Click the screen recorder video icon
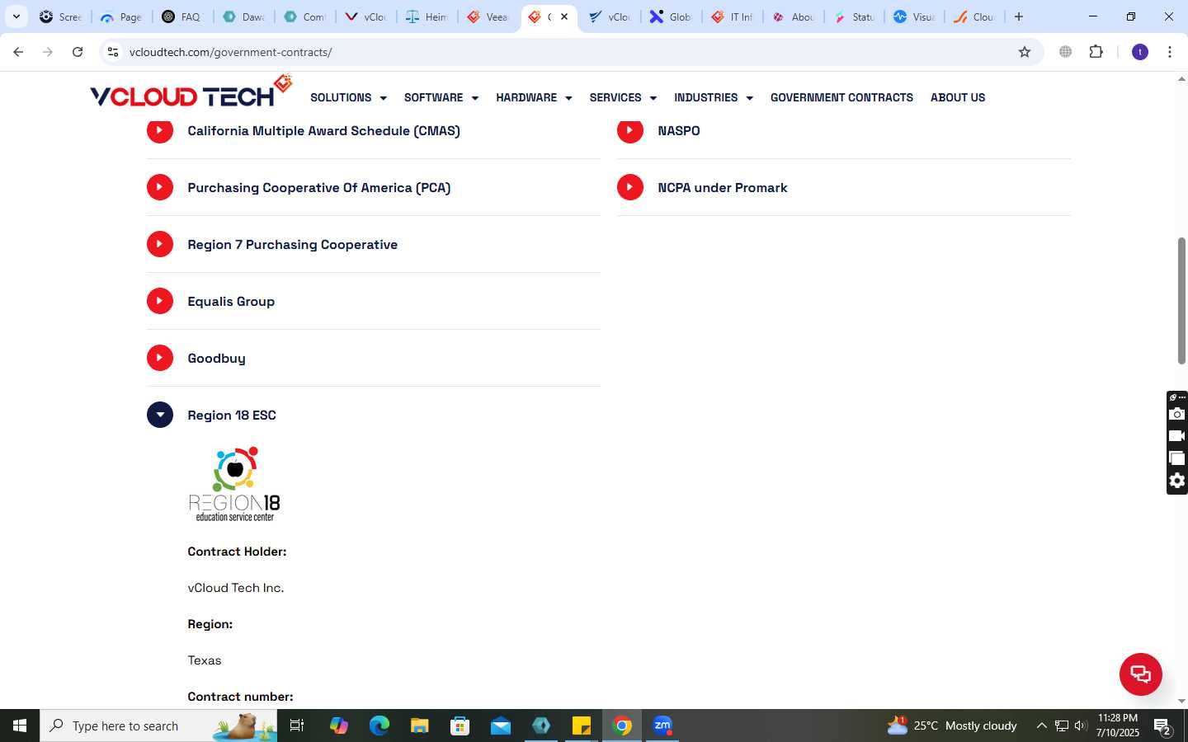This screenshot has height=742, width=1188. (x=1177, y=436)
